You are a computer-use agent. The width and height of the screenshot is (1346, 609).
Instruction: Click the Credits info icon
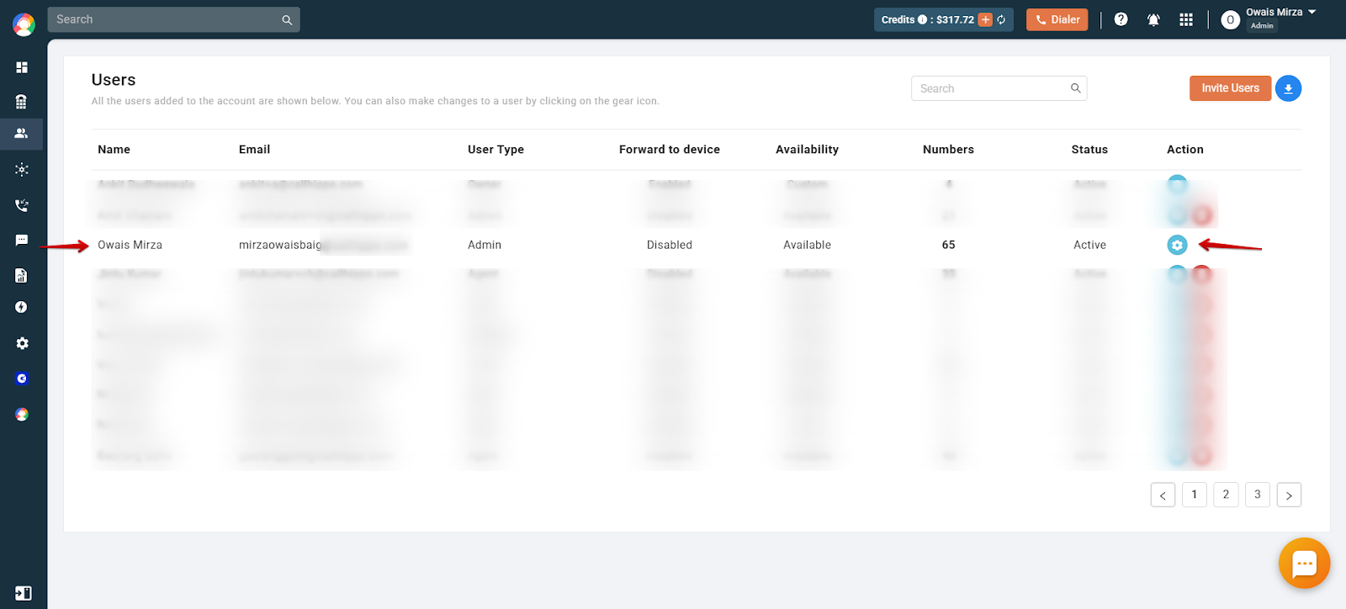pos(922,19)
